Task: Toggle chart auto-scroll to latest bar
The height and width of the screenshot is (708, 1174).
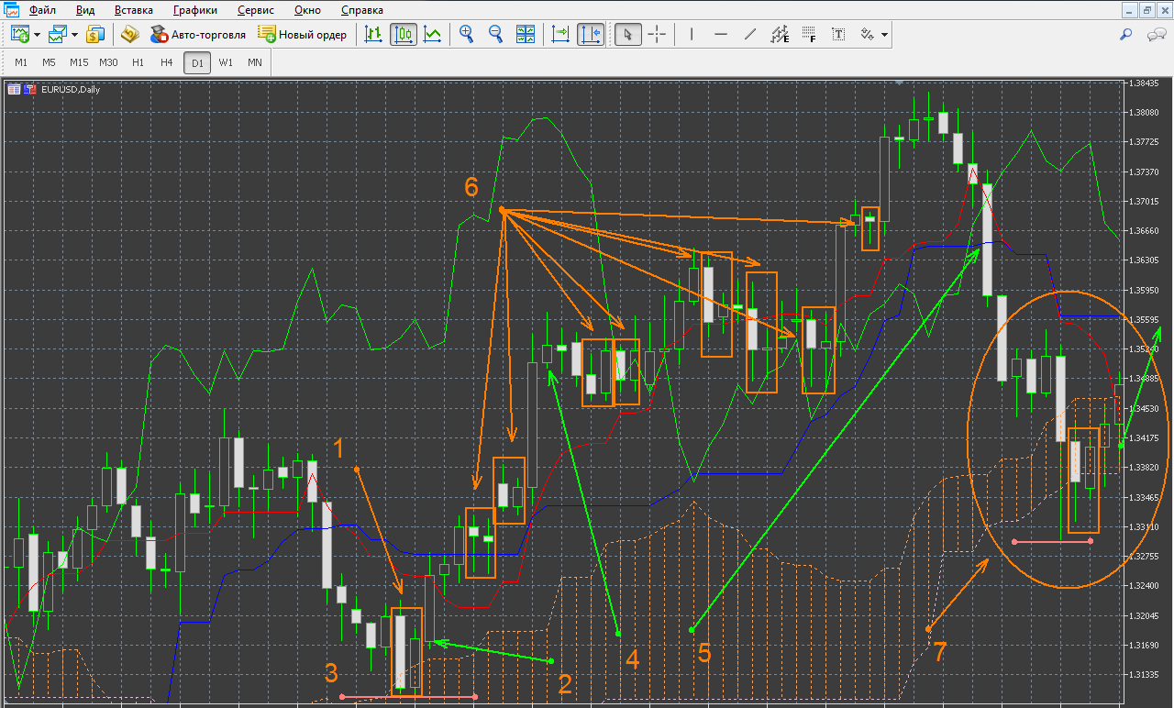Action: click(560, 35)
